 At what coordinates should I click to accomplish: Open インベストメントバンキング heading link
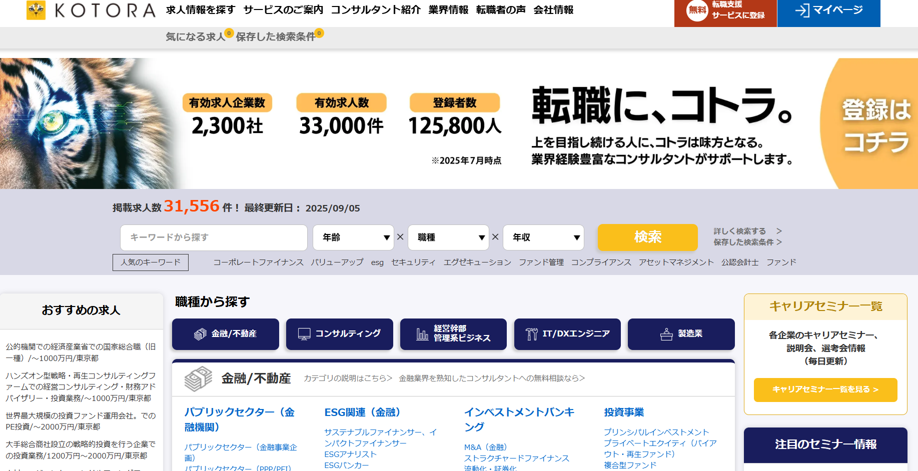click(x=519, y=419)
